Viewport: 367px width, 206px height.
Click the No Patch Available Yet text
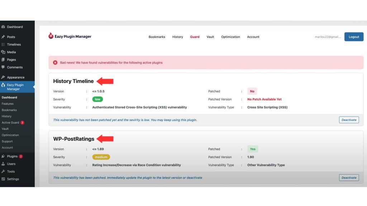click(x=264, y=99)
